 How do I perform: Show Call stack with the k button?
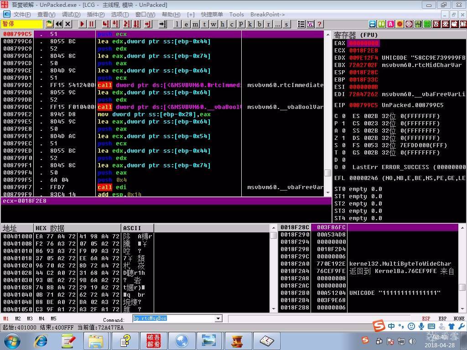tap(250, 24)
